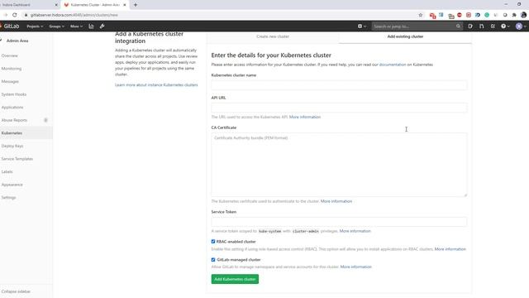
Task: Switch to Add existing cluster tab
Action: (x=405, y=36)
